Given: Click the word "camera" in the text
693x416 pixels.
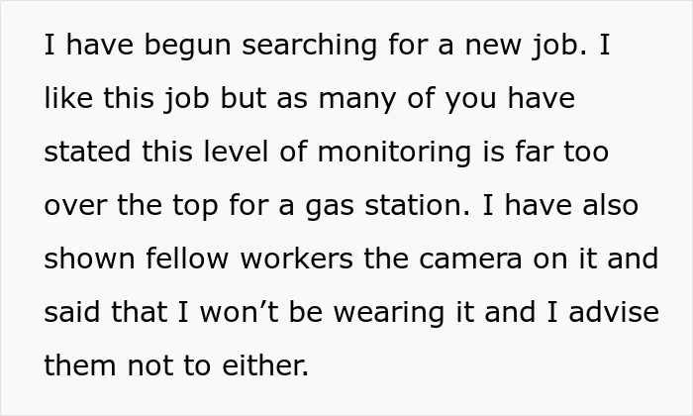Looking at the screenshot, I should pyautogui.click(x=470, y=260).
